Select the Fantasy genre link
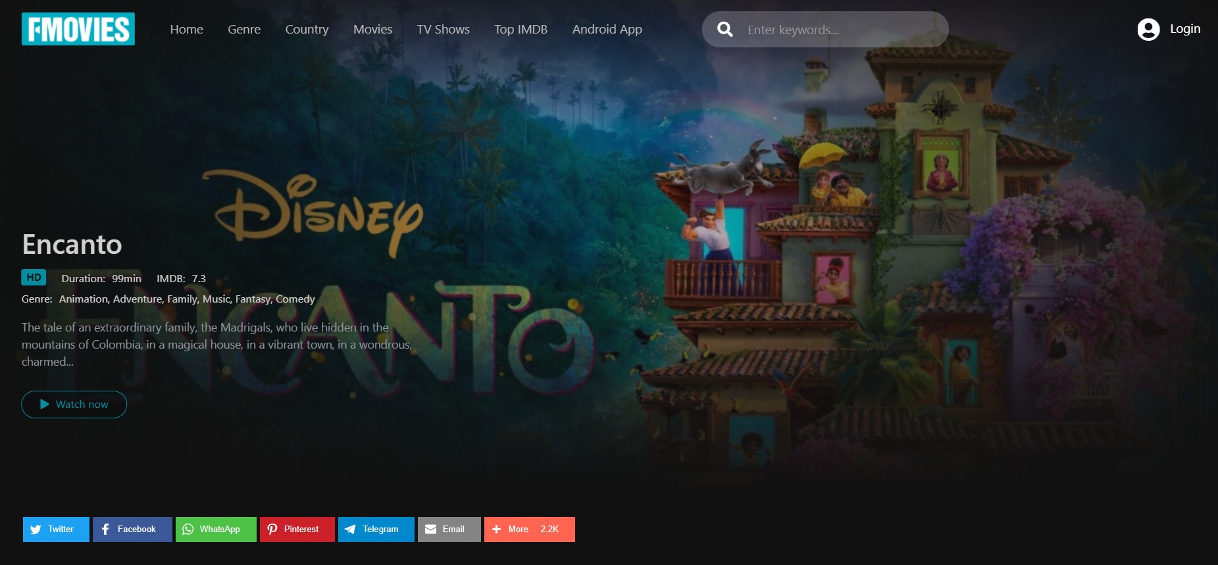The height and width of the screenshot is (565, 1218). [x=253, y=299]
